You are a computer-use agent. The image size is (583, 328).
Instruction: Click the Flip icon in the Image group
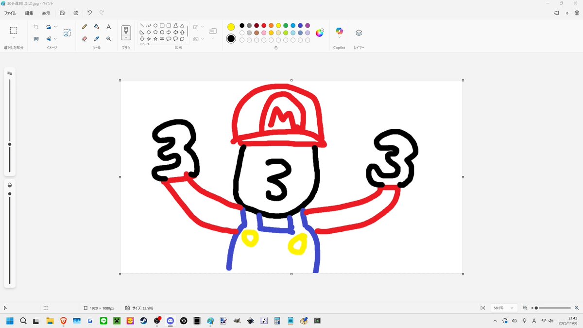coord(49,39)
